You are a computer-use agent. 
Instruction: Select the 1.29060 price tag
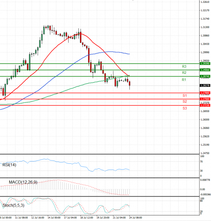coord(205,70)
